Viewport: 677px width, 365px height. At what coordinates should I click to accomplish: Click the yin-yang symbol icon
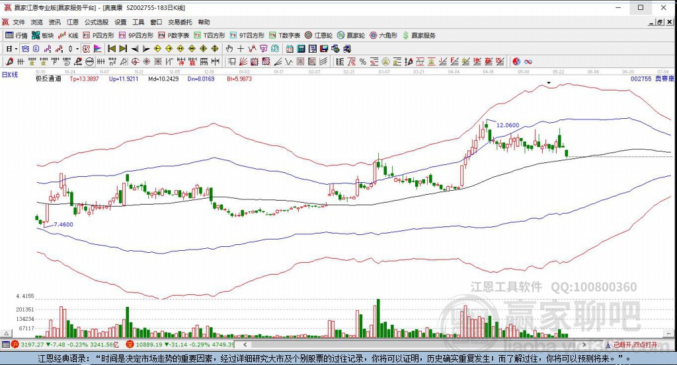tap(516, 61)
